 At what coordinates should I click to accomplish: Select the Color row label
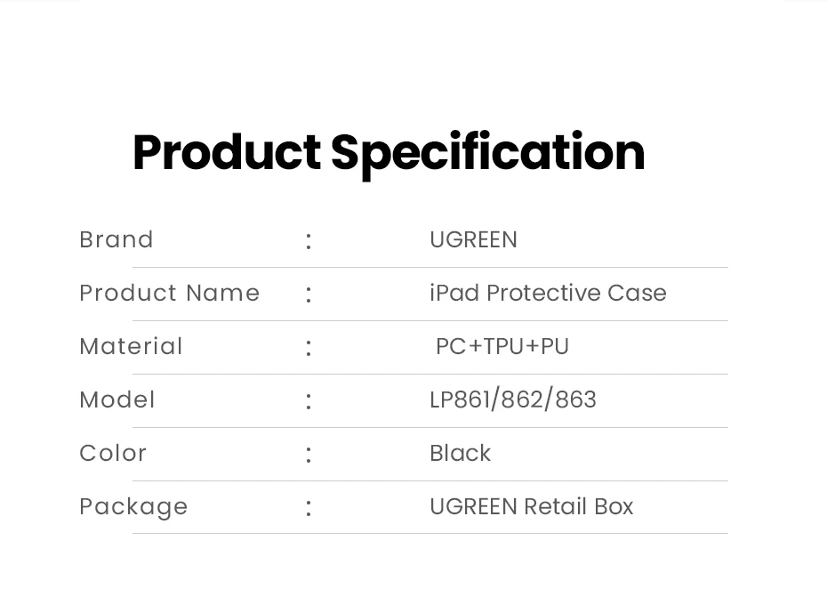113,454
